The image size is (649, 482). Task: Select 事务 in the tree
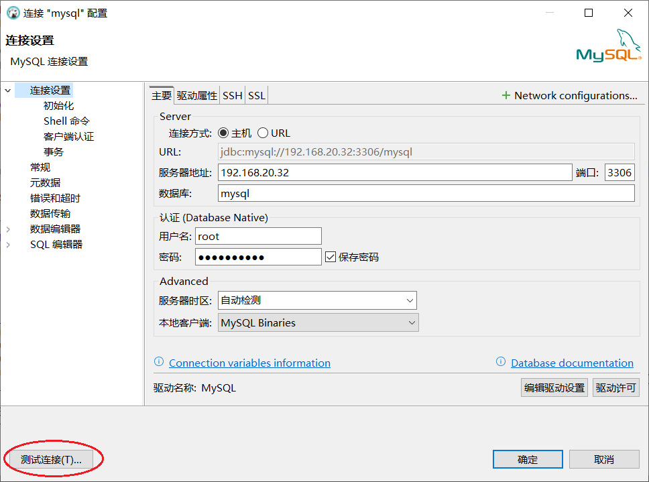pos(54,152)
